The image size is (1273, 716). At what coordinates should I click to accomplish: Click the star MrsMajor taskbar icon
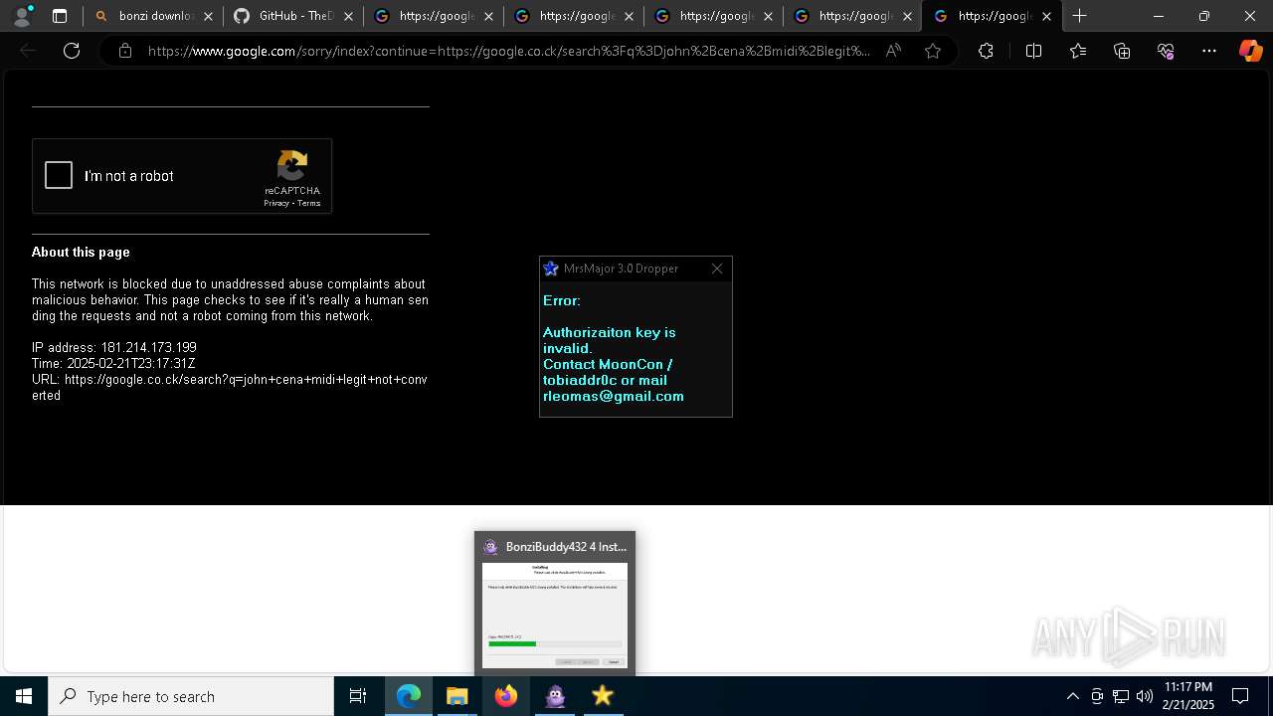603,696
